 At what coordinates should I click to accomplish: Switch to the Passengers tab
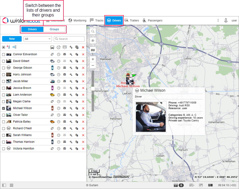click(x=152, y=20)
